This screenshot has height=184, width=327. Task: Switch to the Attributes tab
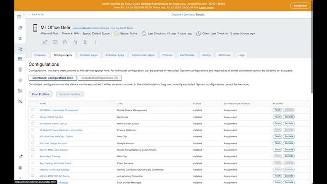click(x=224, y=55)
